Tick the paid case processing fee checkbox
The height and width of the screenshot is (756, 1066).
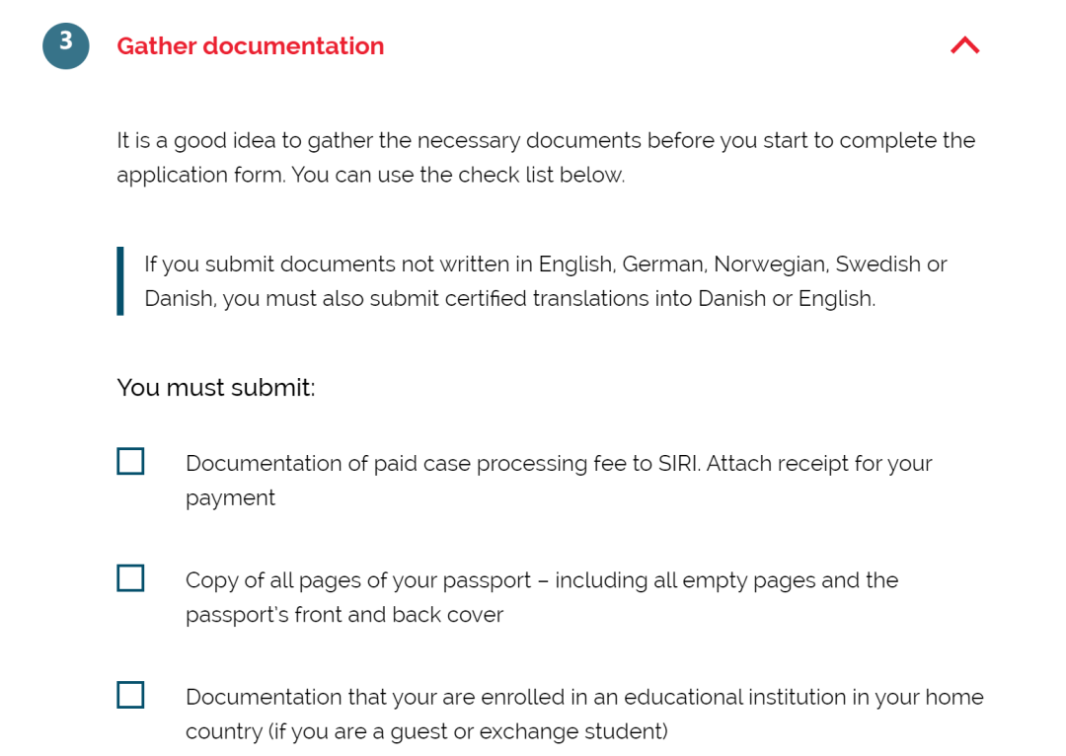click(x=130, y=461)
